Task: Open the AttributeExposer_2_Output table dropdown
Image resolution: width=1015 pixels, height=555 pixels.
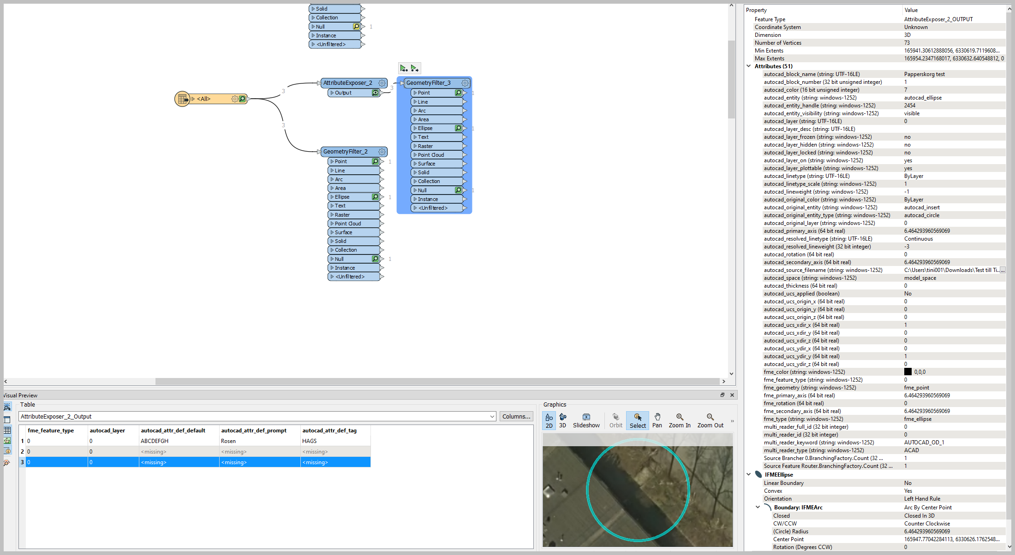Action: tap(492, 416)
